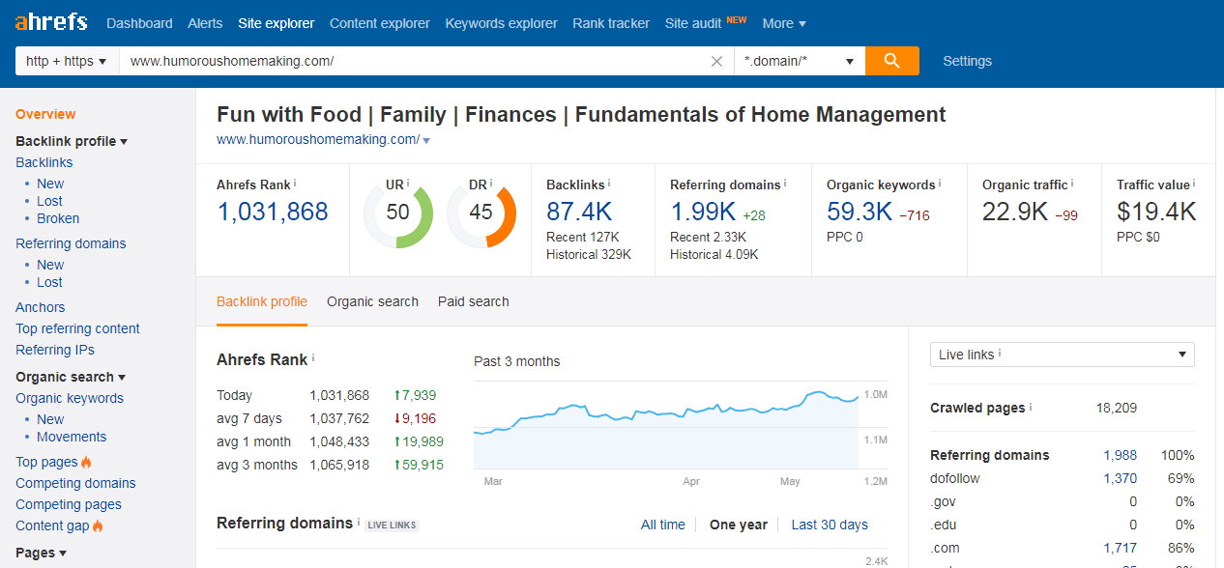Click the info icon beside Traffic value

(x=1194, y=184)
